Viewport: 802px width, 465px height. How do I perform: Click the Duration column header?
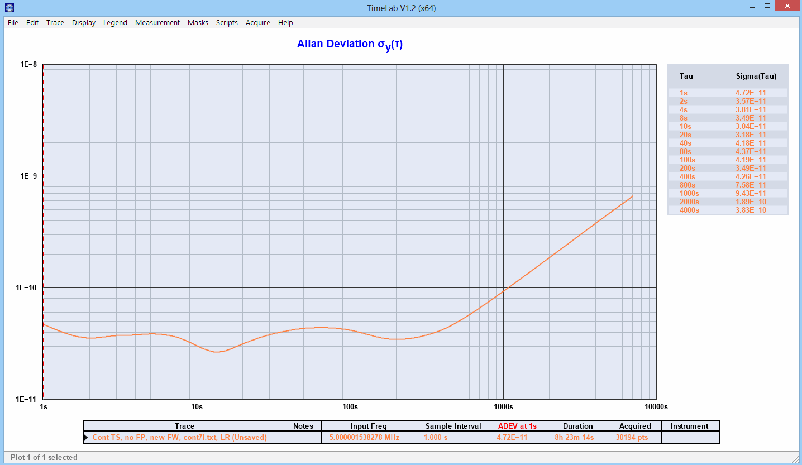(x=577, y=426)
